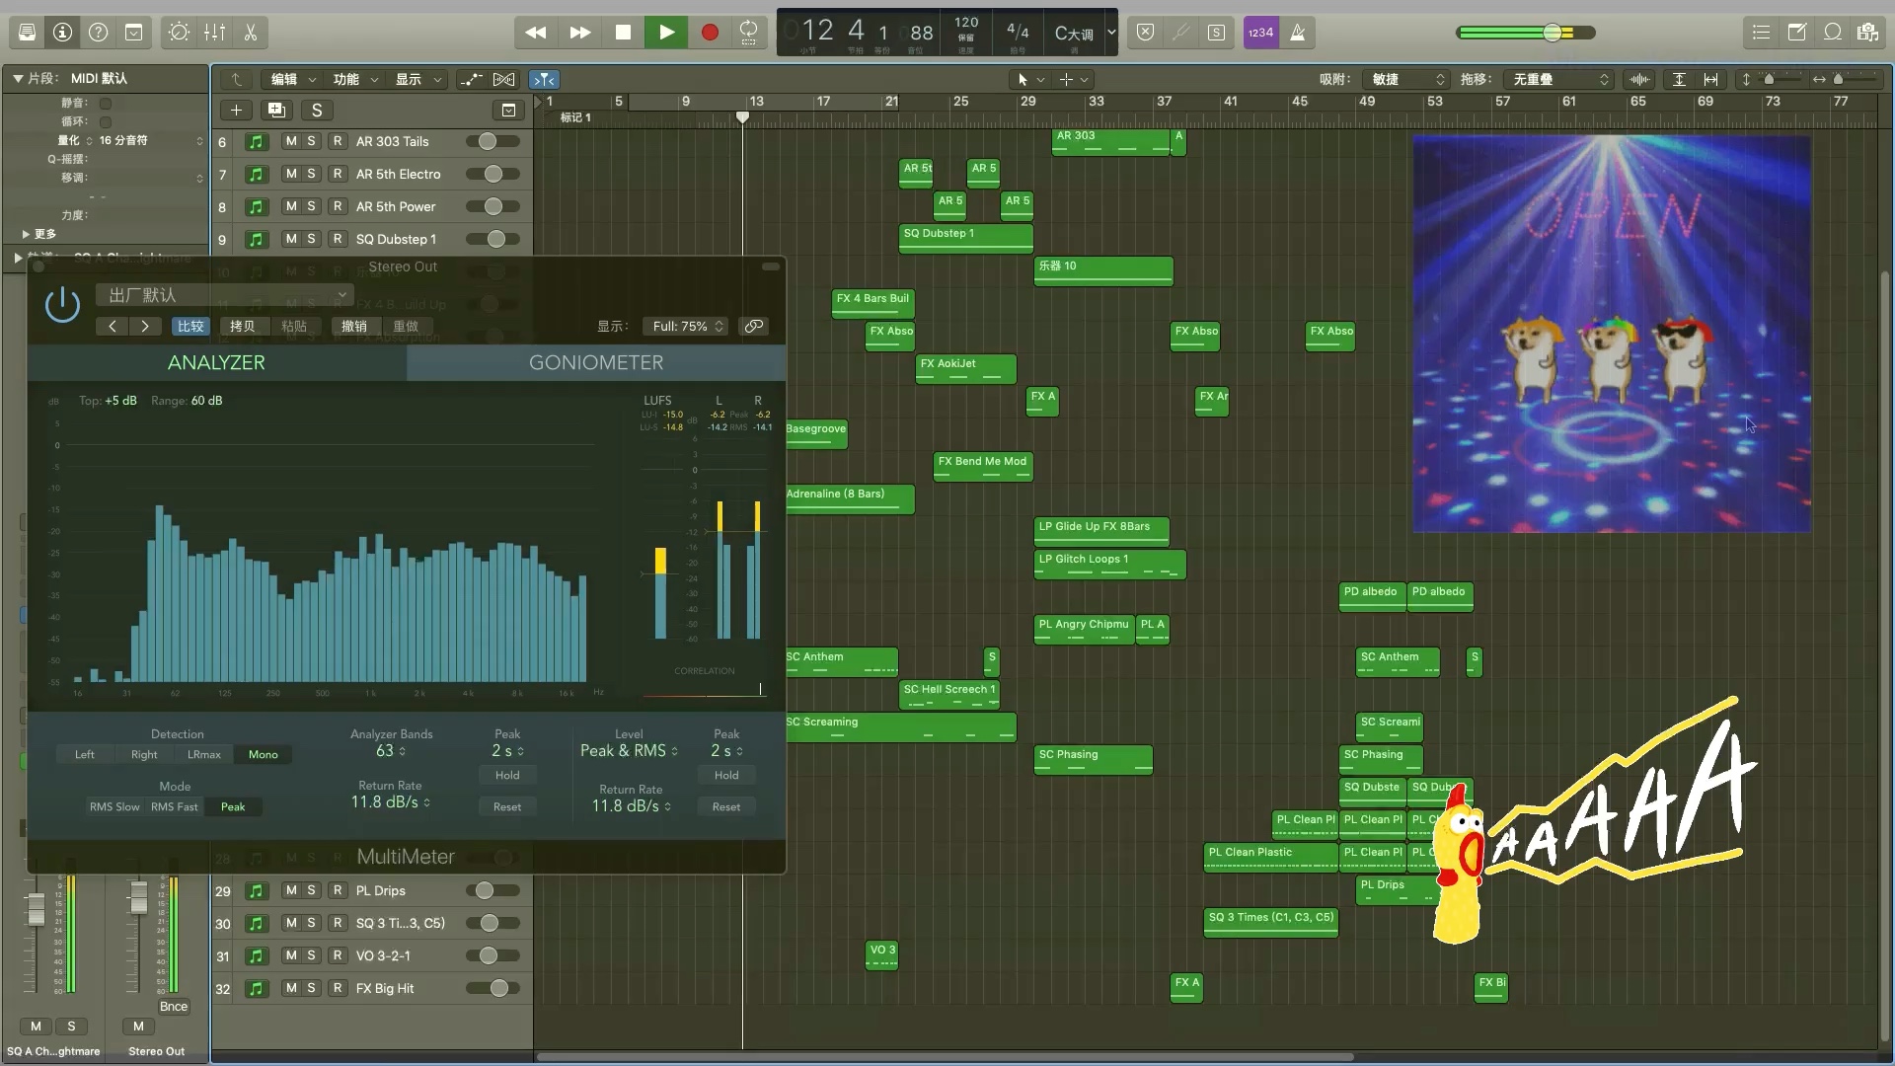
Task: Mute the FX Big Hit track
Action: (x=291, y=988)
